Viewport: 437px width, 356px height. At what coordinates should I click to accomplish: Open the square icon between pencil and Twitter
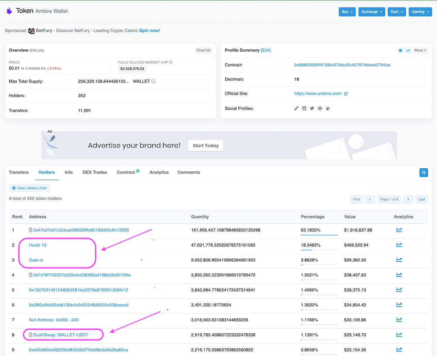(304, 108)
